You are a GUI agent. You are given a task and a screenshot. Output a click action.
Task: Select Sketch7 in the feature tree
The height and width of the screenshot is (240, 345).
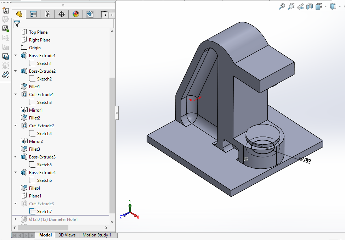[x=44, y=212]
